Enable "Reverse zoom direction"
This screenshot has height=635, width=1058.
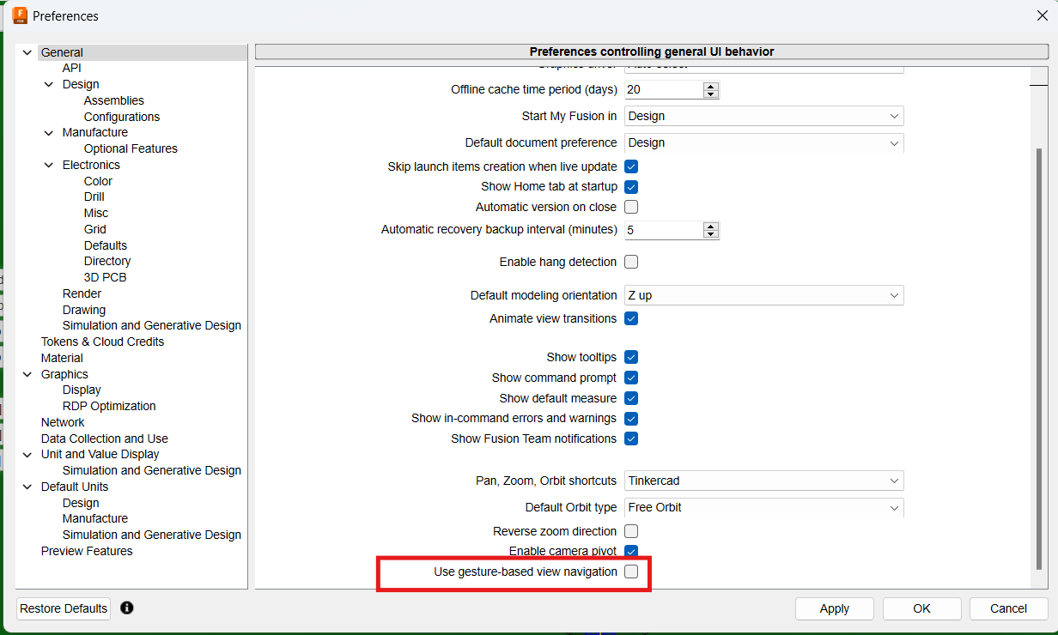(x=631, y=531)
